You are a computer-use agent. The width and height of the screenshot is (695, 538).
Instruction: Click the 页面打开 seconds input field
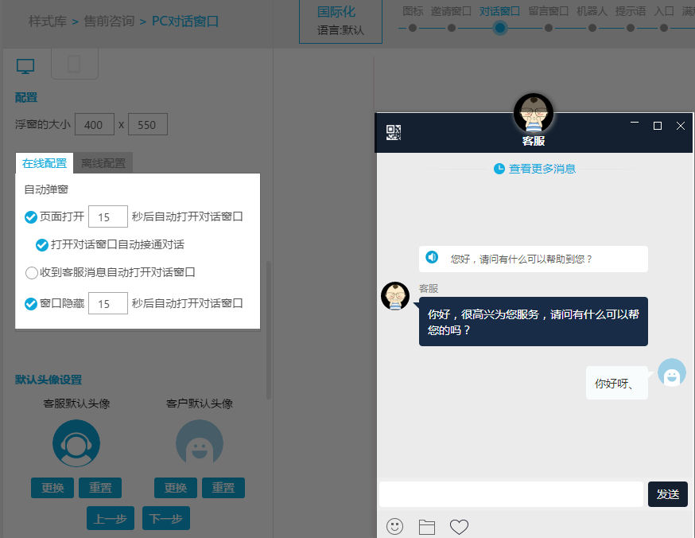pos(108,216)
